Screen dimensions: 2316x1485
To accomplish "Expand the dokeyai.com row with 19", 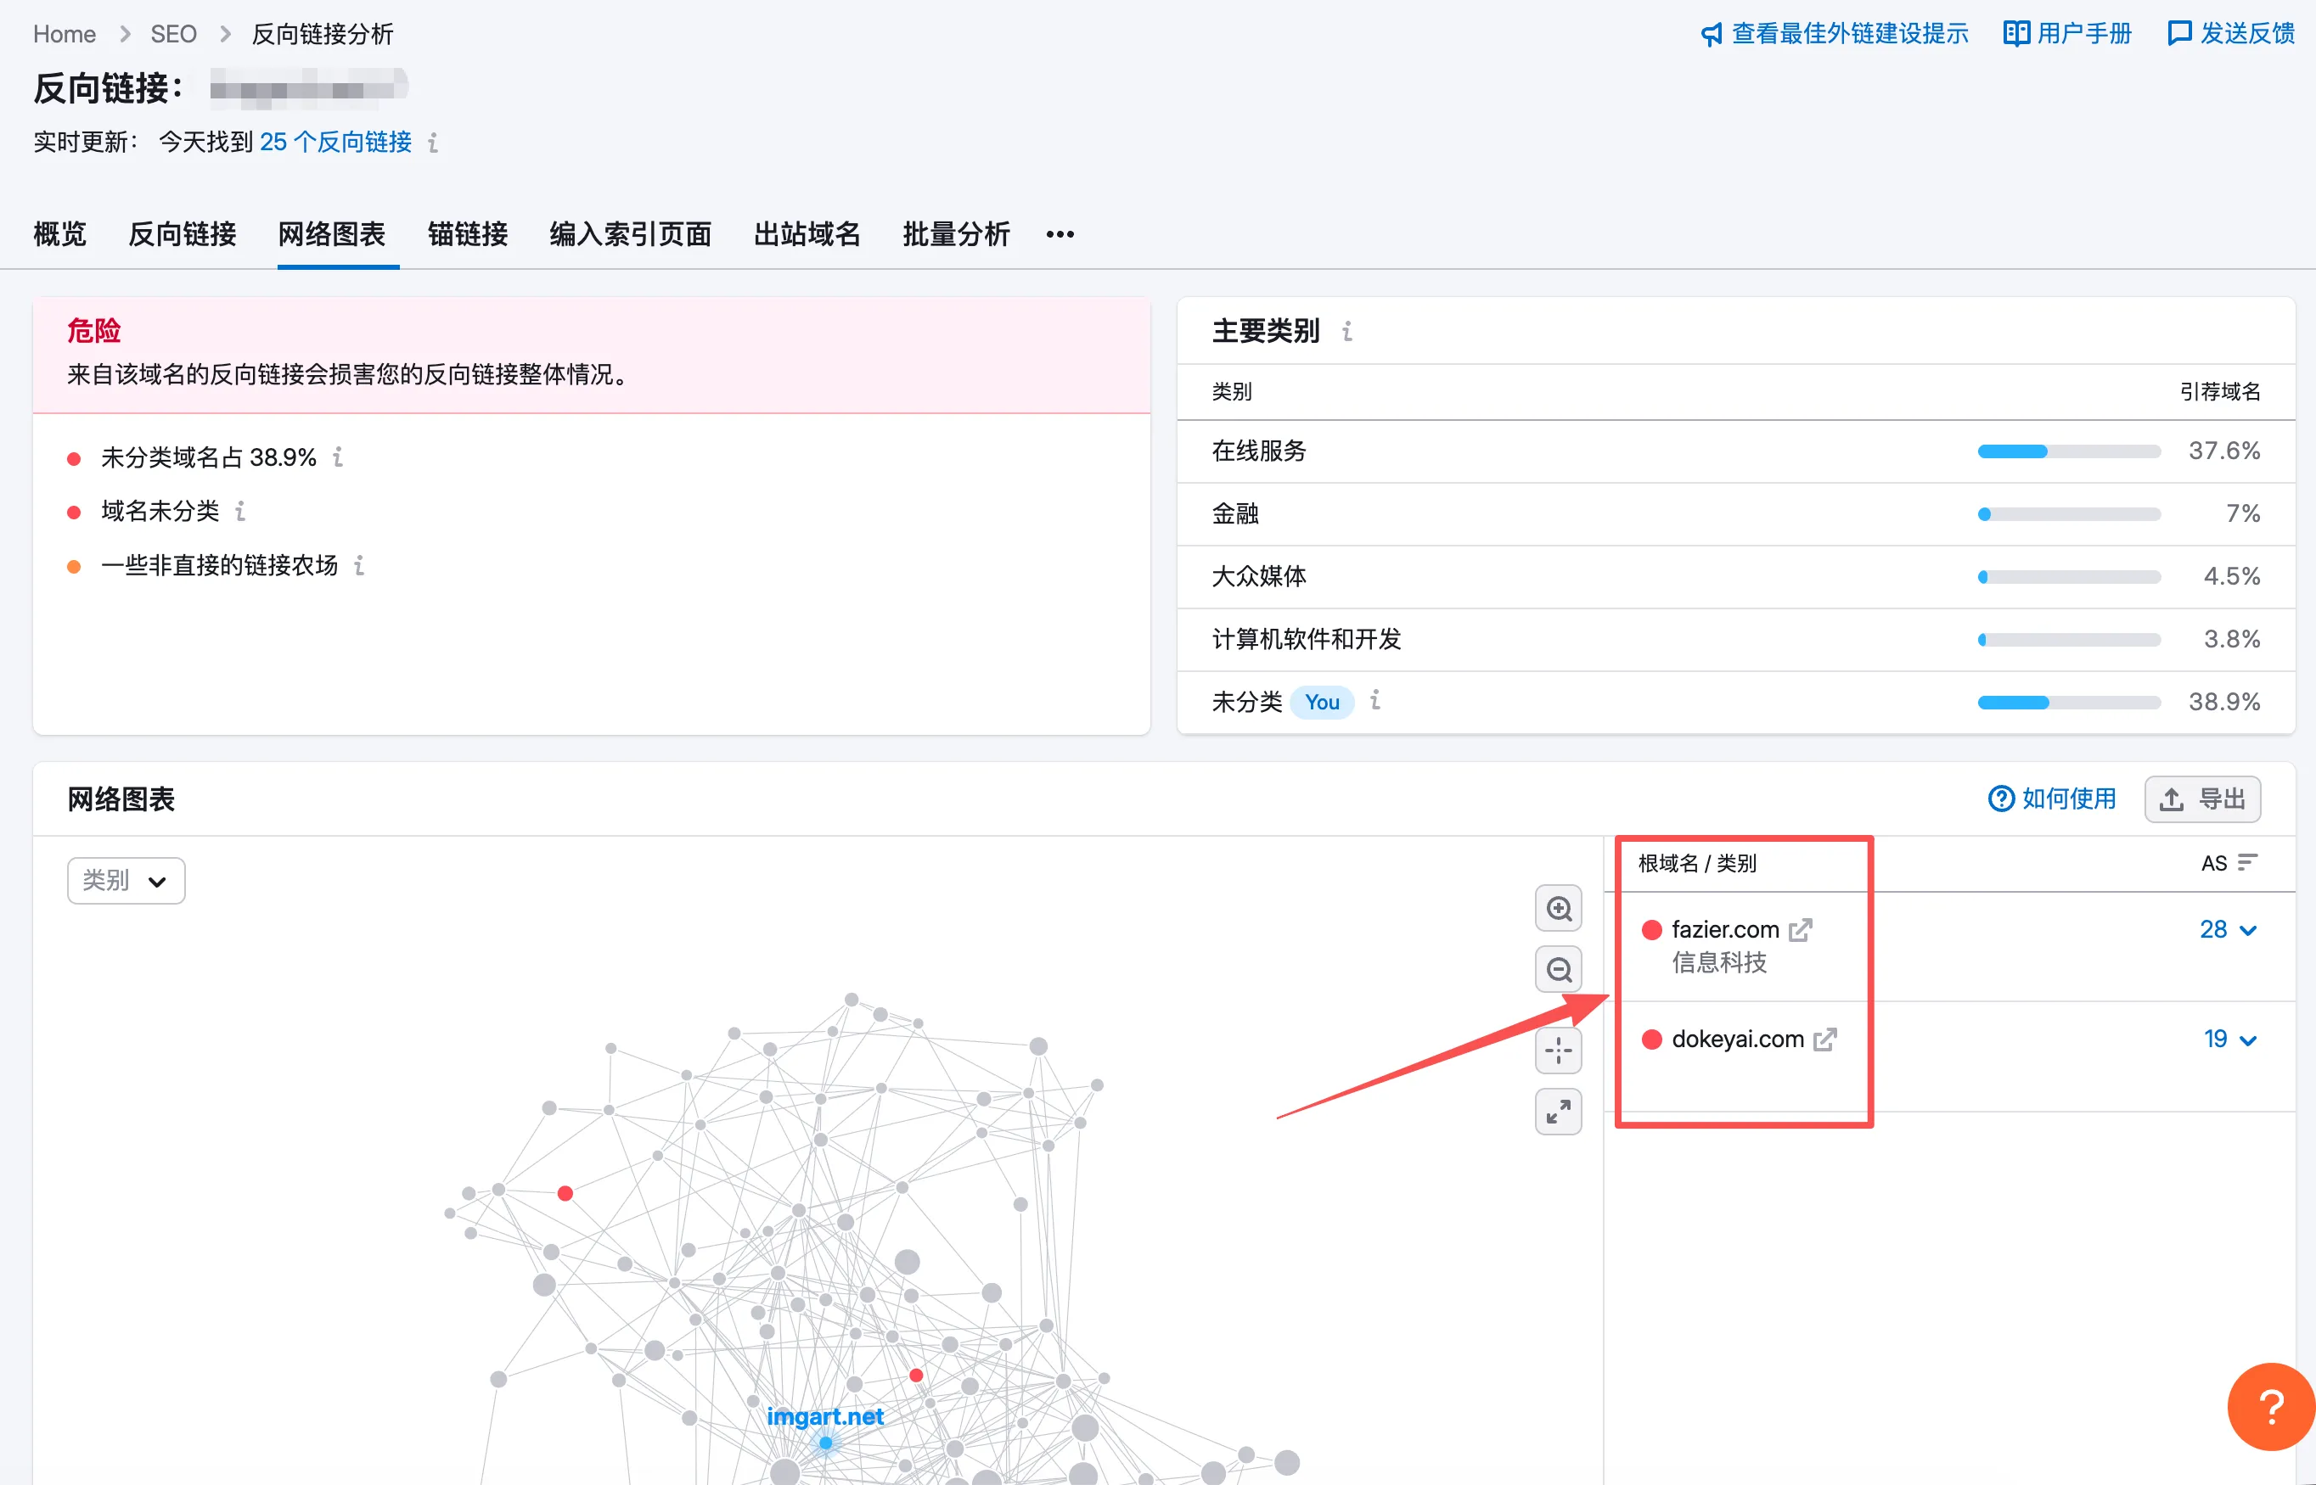I will [2247, 1040].
